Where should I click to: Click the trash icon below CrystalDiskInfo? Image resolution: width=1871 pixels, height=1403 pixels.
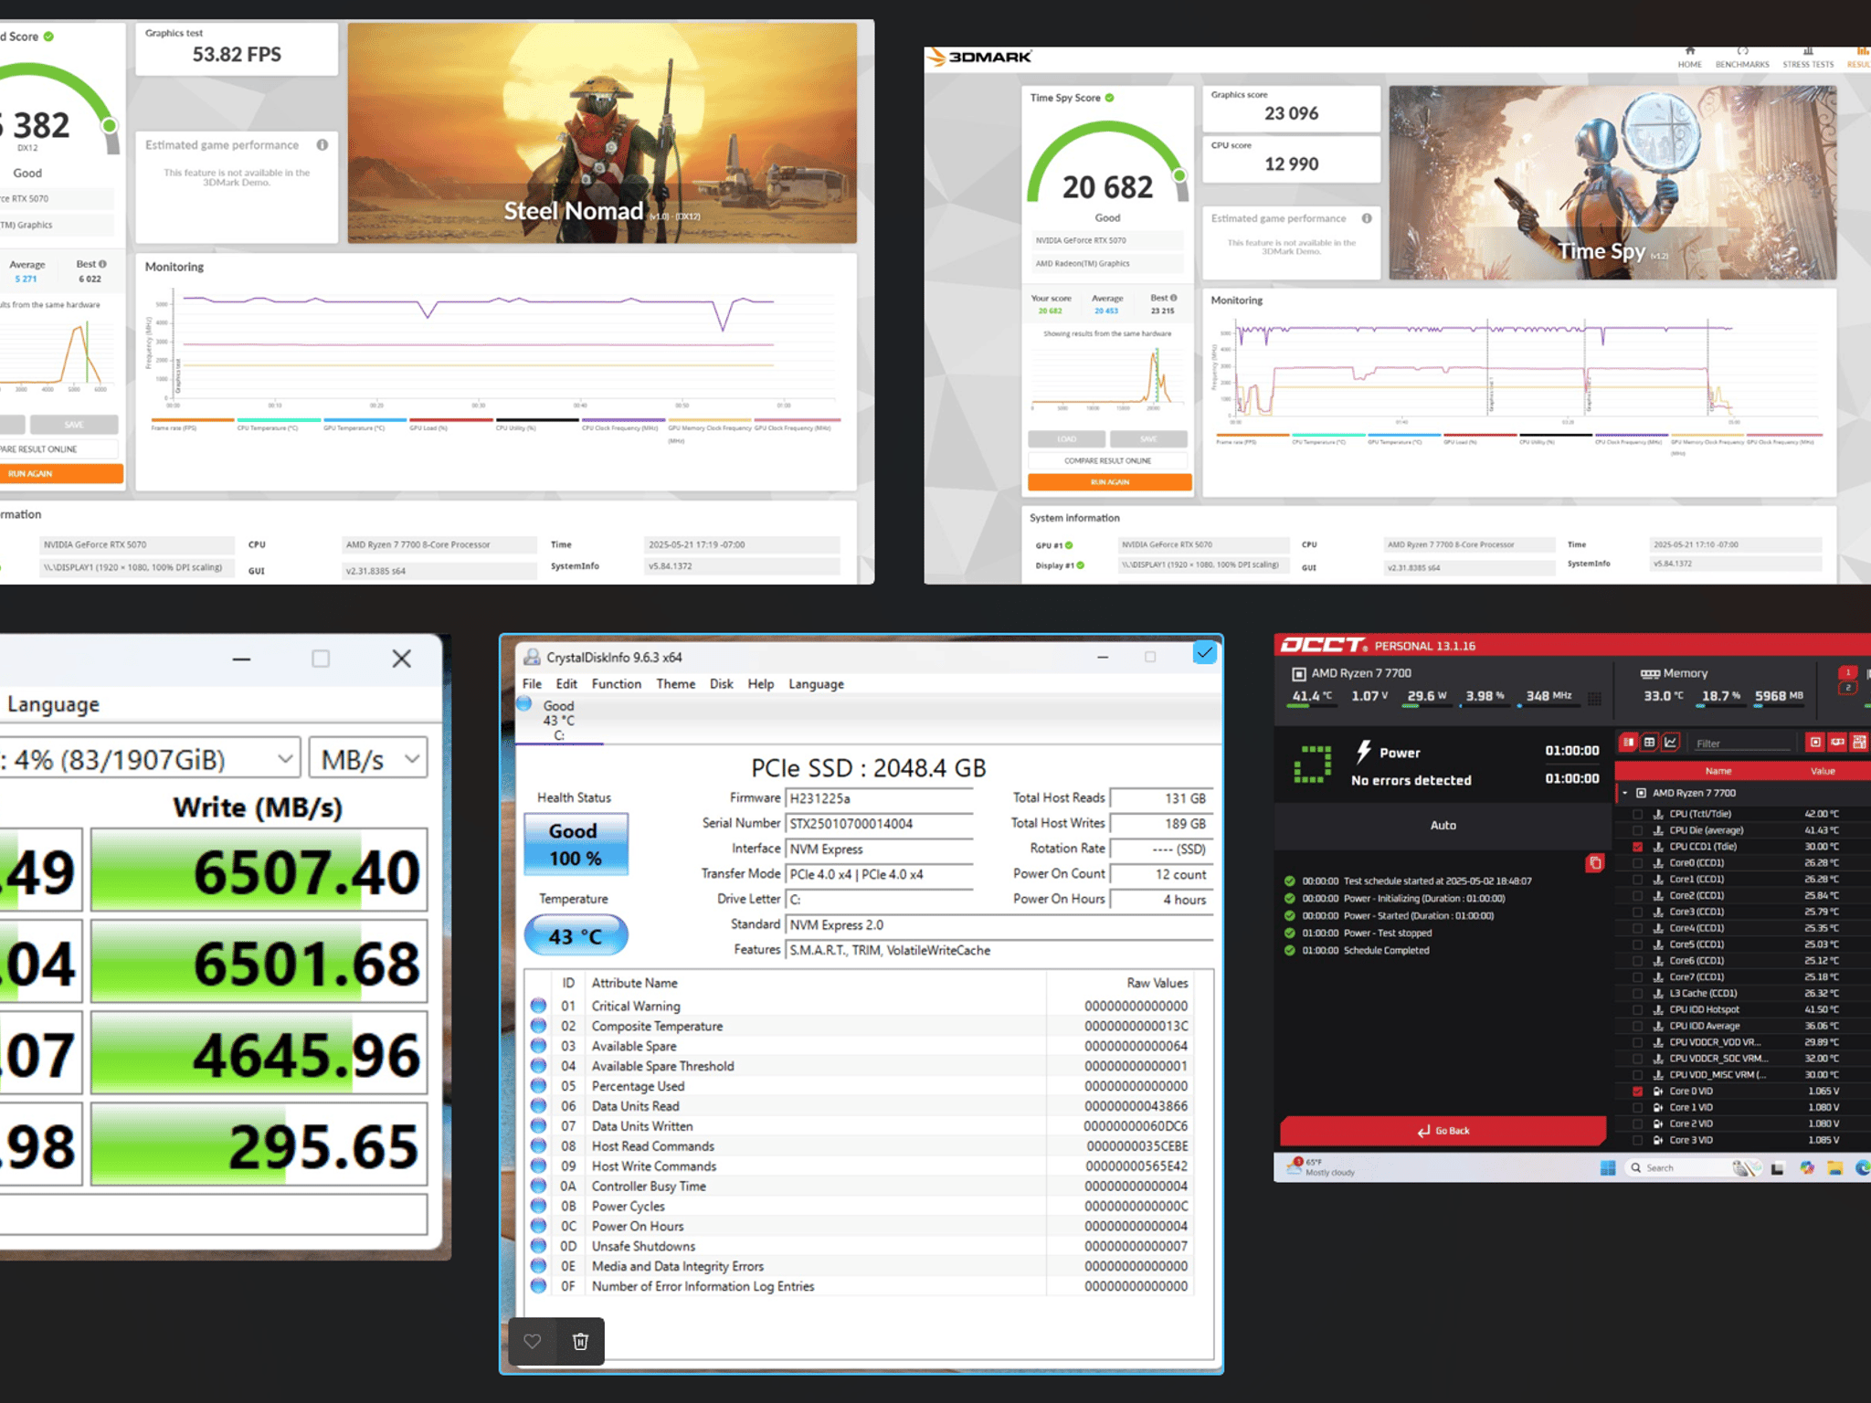(x=580, y=1341)
